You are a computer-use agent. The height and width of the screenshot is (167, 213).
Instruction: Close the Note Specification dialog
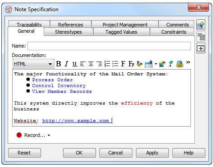[199, 7]
